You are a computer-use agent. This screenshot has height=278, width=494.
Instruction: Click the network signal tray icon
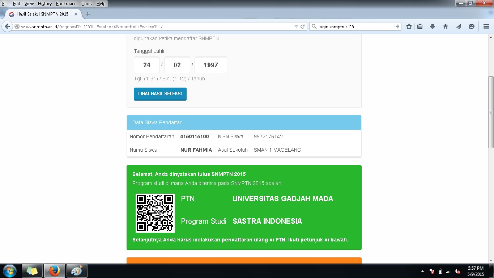click(x=449, y=271)
